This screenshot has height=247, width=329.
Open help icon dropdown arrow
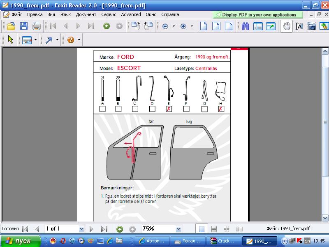tap(79, 40)
